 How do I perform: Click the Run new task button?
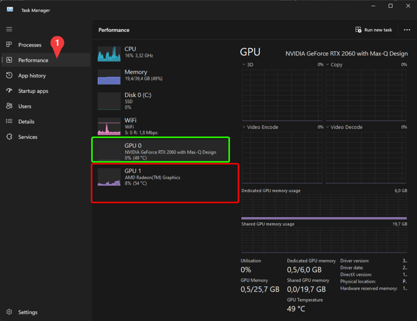pyautogui.click(x=373, y=30)
